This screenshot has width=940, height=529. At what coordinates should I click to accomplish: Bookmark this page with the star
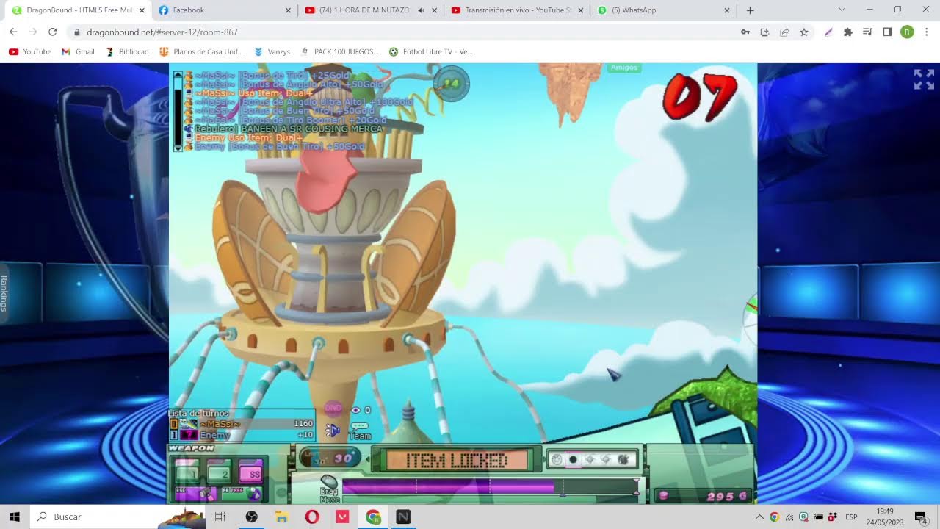(804, 32)
